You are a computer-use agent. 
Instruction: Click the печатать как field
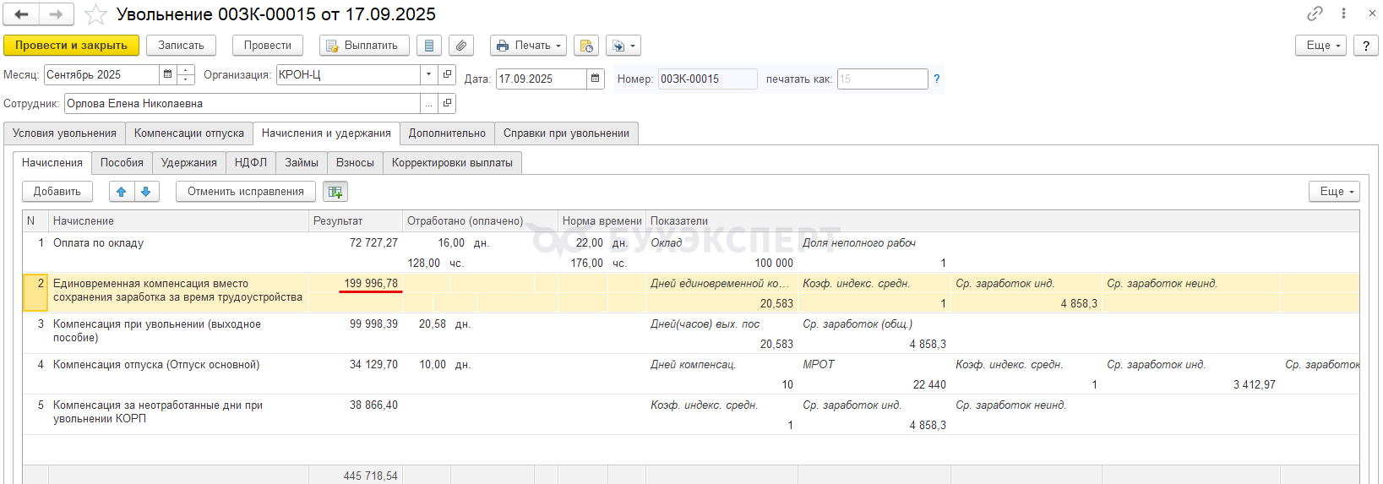(x=882, y=79)
